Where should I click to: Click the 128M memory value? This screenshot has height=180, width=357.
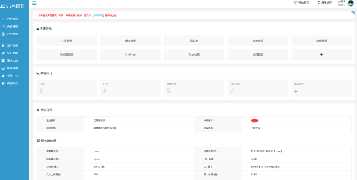click(x=254, y=174)
